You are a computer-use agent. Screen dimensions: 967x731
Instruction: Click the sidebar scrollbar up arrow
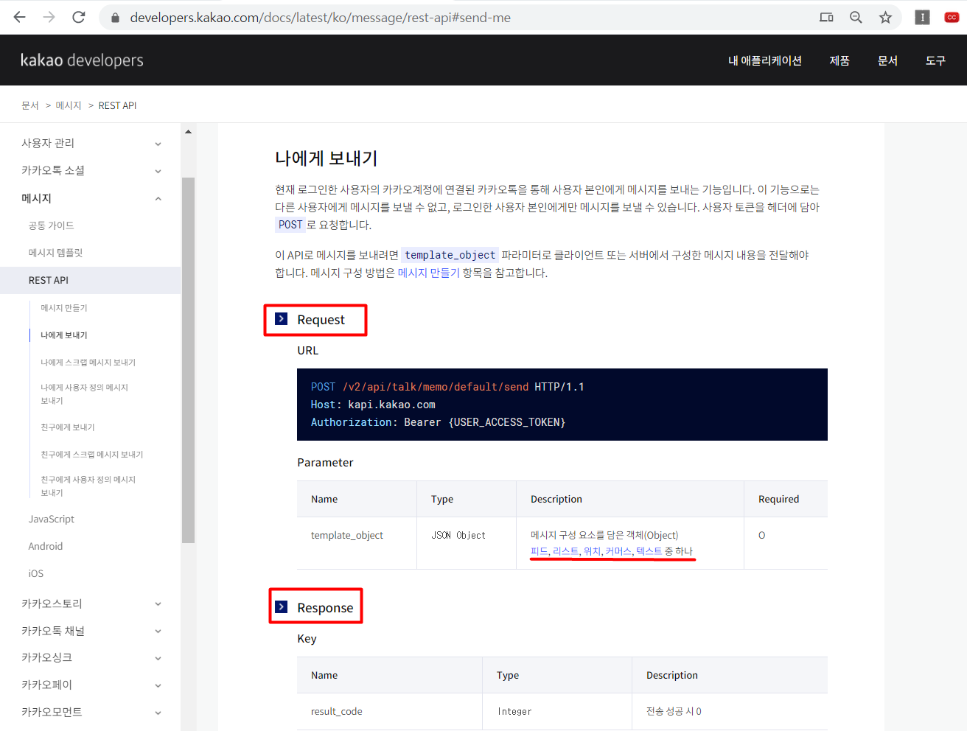[x=188, y=131]
